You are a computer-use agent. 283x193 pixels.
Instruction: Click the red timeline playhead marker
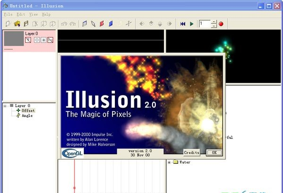pyautogui.click(x=74, y=188)
